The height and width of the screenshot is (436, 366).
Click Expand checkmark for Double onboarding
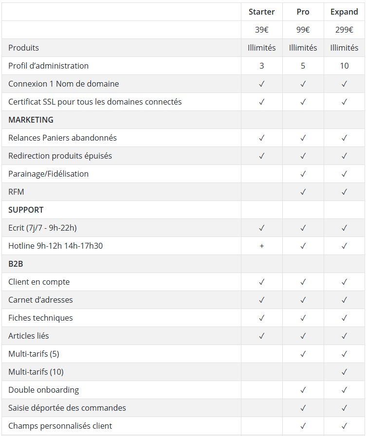[x=344, y=390]
